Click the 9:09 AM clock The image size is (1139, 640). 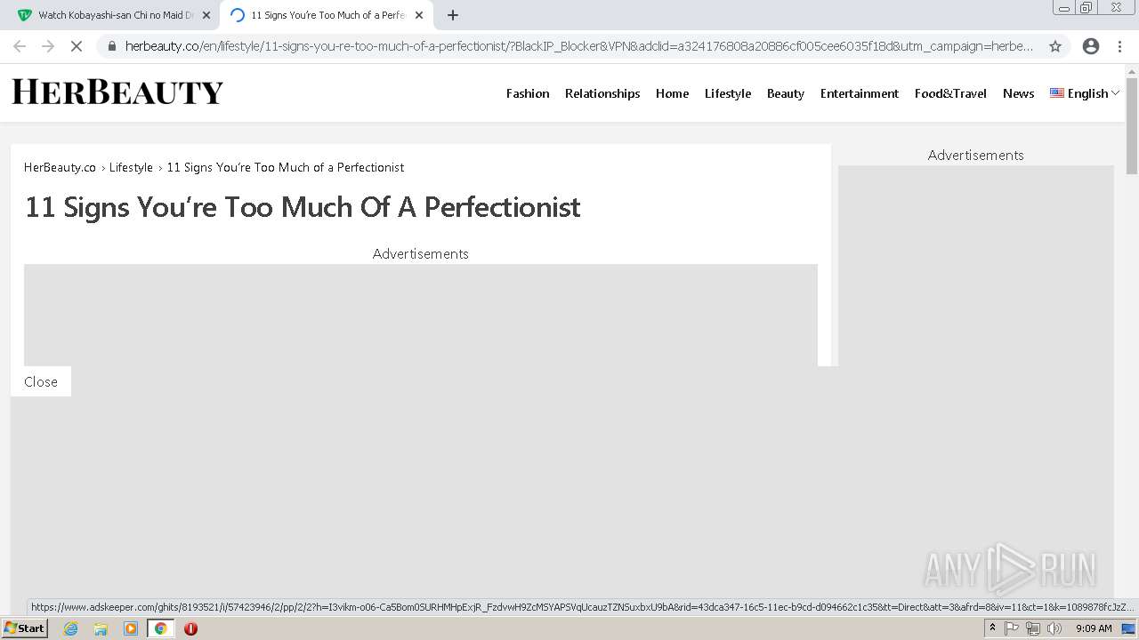click(1094, 628)
